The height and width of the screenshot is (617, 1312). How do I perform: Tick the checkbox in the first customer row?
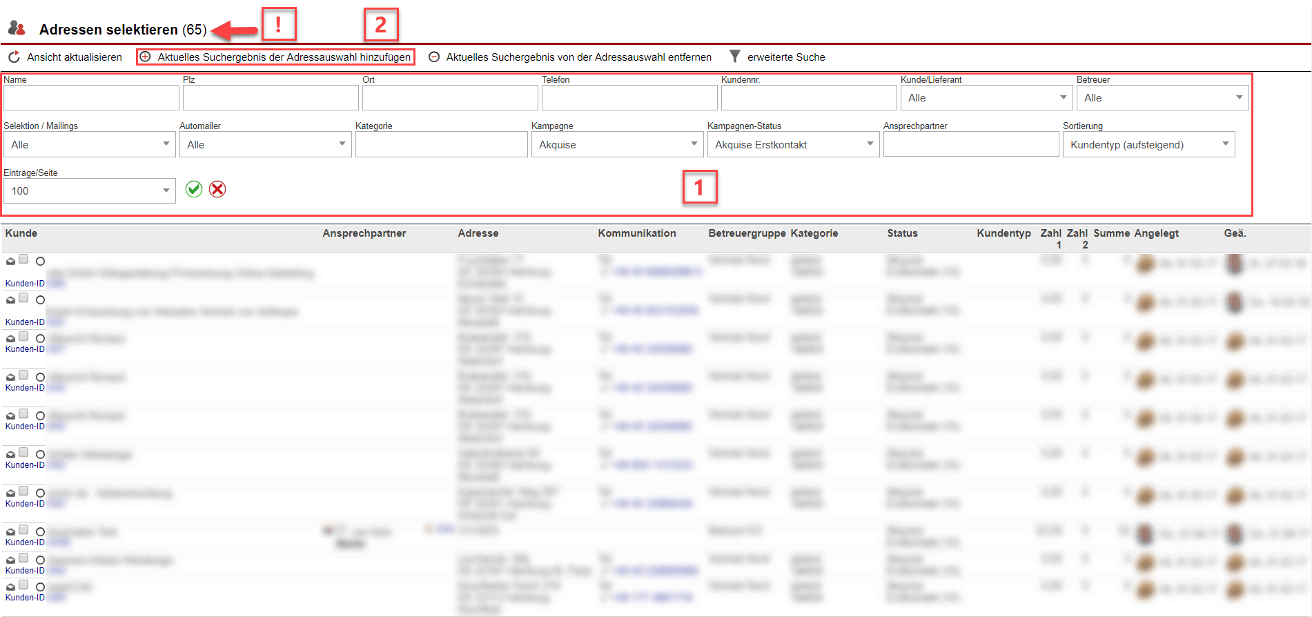coord(23,259)
